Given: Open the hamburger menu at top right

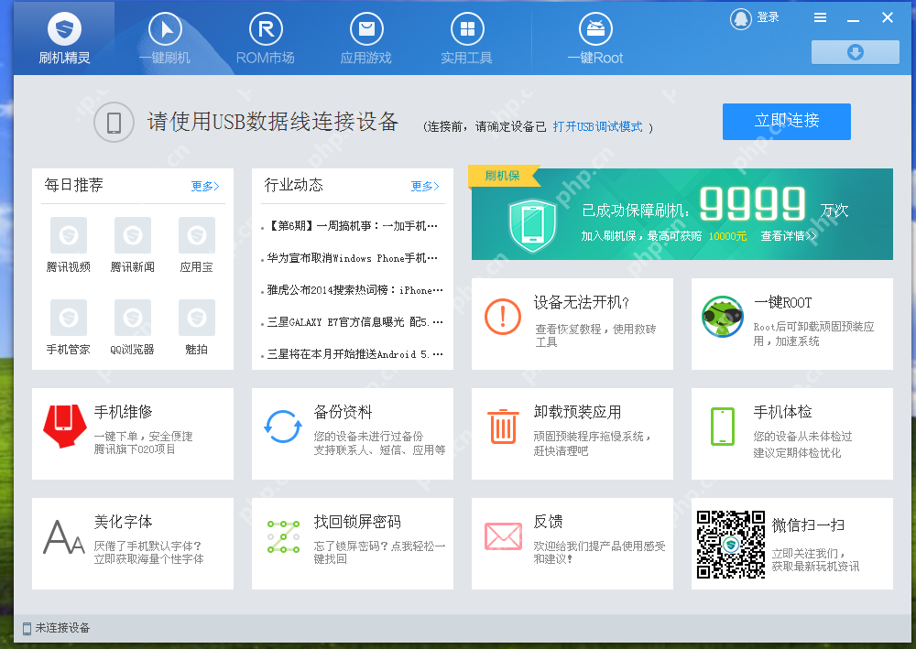Looking at the screenshot, I should [820, 16].
